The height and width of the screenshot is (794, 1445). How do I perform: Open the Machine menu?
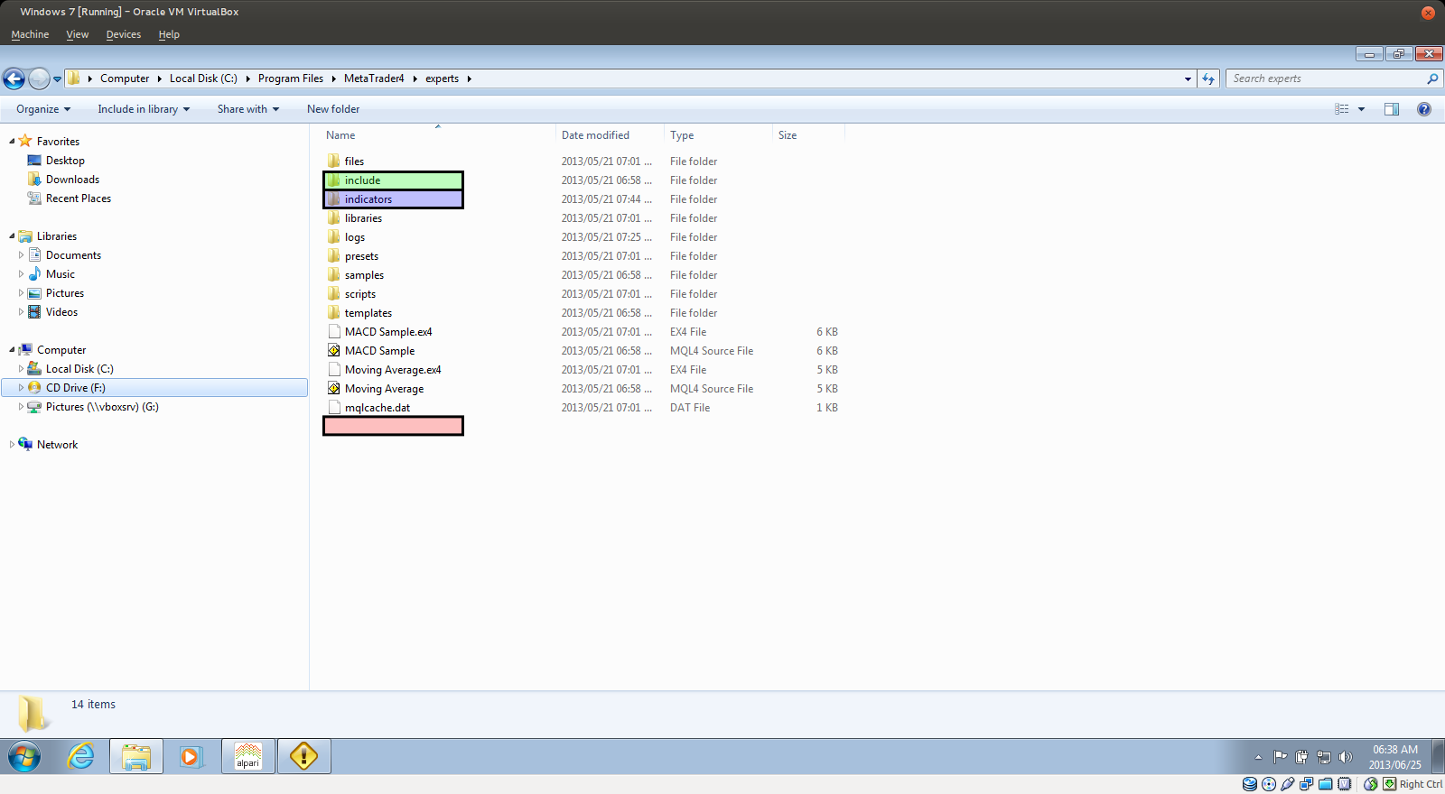tap(30, 34)
